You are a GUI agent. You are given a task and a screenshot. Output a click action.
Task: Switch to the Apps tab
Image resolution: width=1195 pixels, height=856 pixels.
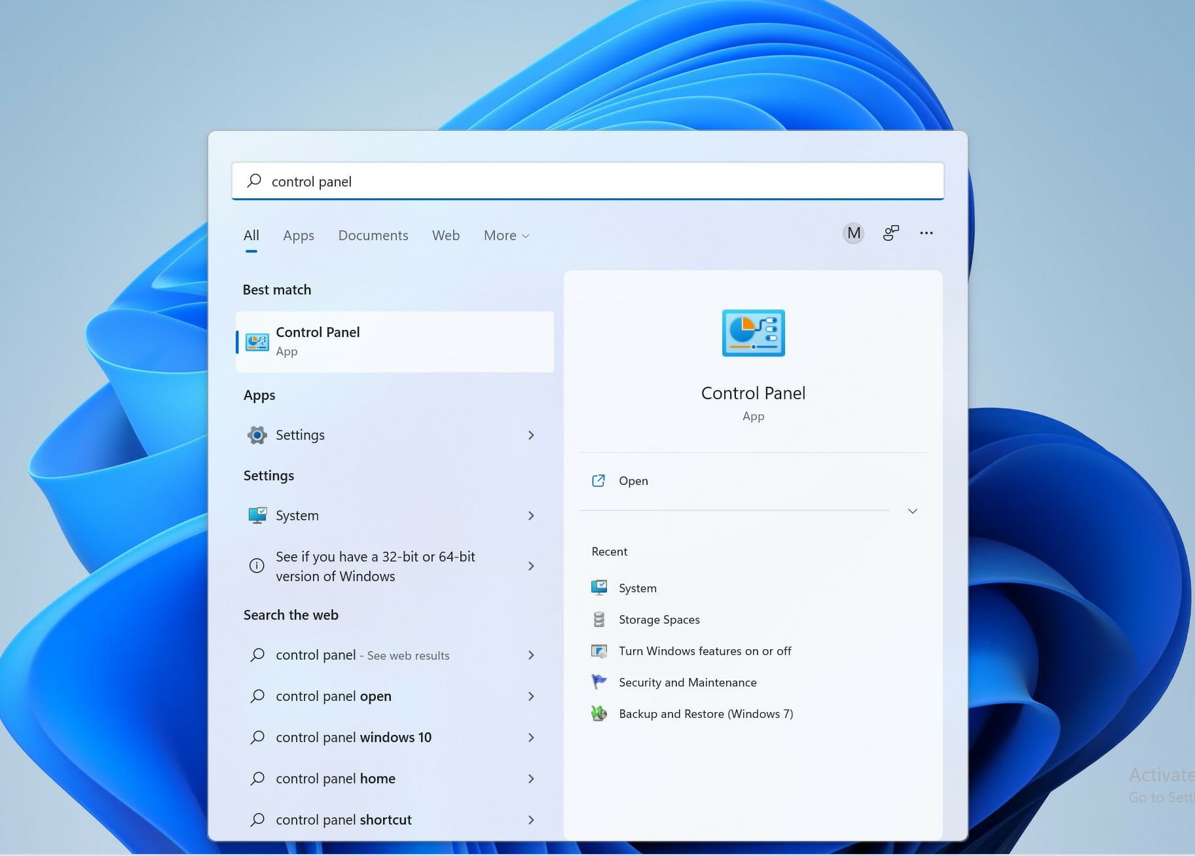coord(299,235)
